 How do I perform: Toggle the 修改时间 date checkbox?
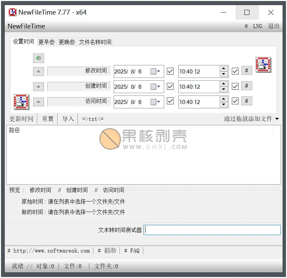[170, 71]
